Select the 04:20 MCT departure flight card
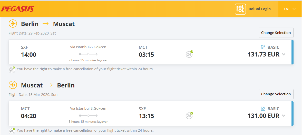302x135 pixels. click(151, 114)
